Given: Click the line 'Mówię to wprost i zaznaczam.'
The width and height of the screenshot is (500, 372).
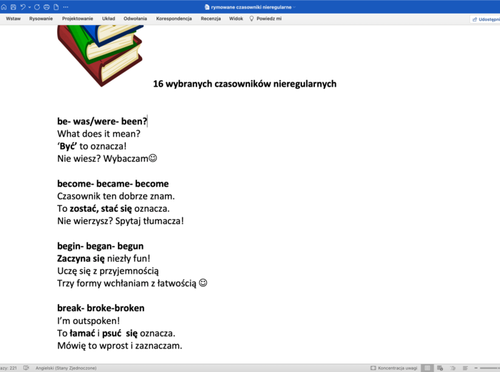Looking at the screenshot, I should click(119, 346).
